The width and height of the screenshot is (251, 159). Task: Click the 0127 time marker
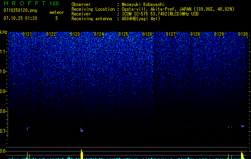click(171, 34)
